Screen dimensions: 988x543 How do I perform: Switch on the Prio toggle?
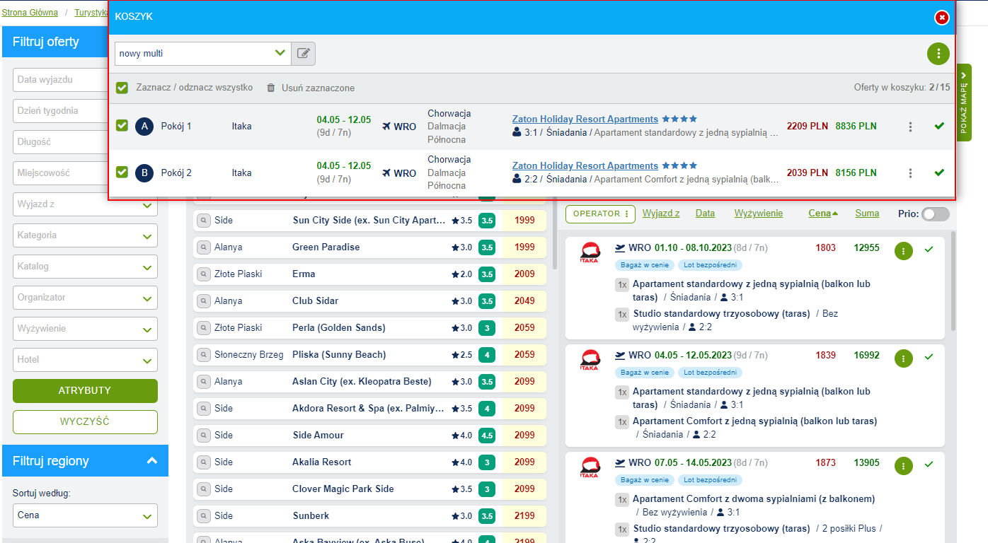(x=935, y=214)
